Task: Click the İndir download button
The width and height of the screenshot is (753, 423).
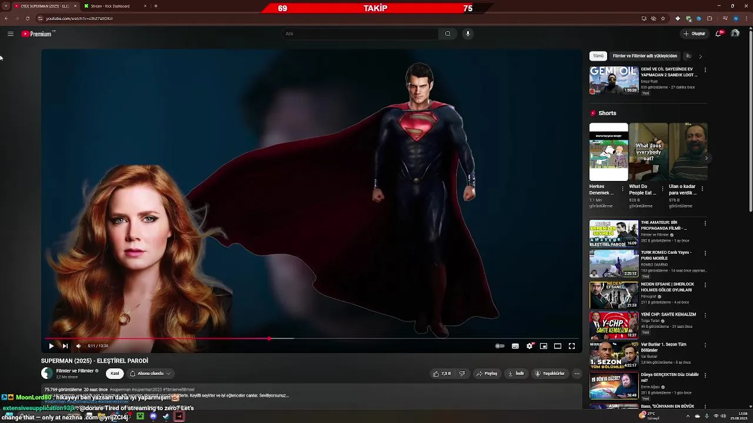Action: 516,374
